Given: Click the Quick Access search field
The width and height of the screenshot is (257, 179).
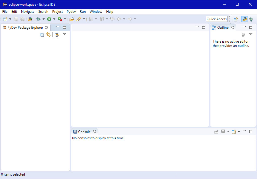Looking at the screenshot, I should tap(217, 19).
